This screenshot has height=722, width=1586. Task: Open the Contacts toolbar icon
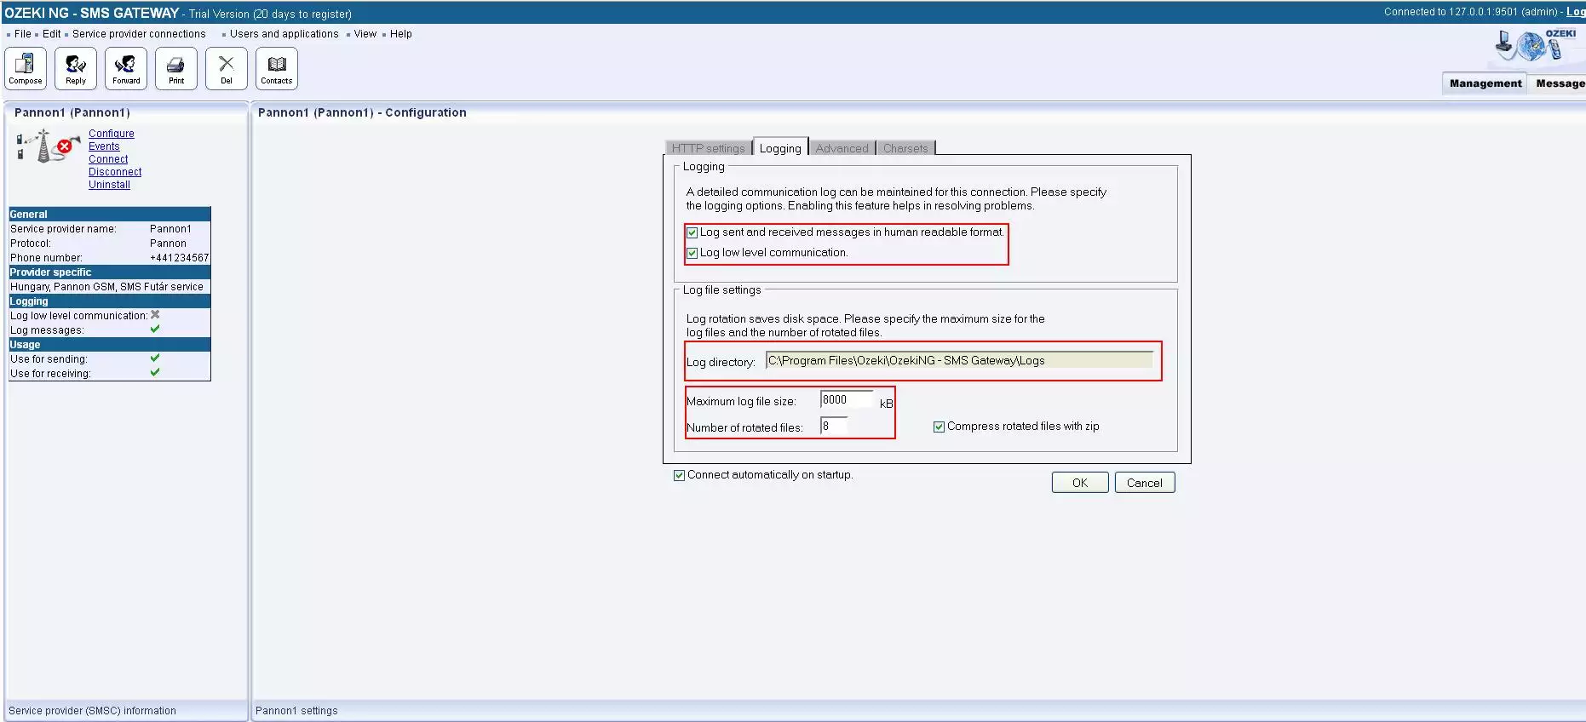(277, 68)
